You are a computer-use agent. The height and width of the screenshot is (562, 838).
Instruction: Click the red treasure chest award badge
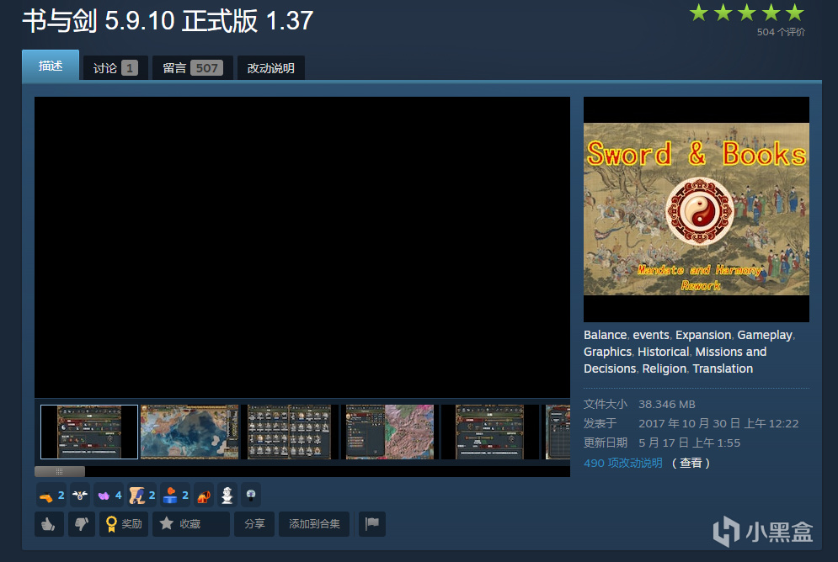tap(204, 496)
